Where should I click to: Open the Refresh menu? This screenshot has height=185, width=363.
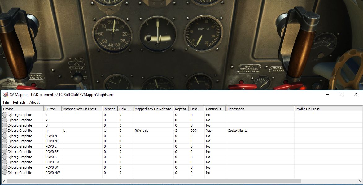click(19, 102)
